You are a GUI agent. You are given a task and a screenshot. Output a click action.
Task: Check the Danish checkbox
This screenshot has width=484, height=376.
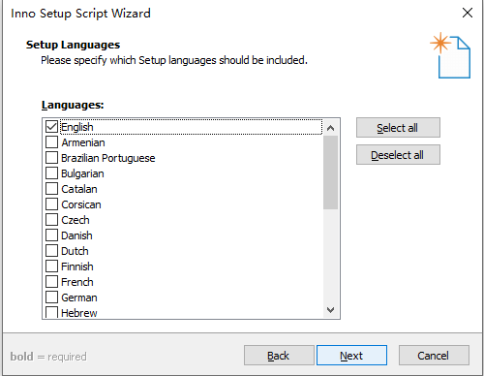tap(51, 235)
